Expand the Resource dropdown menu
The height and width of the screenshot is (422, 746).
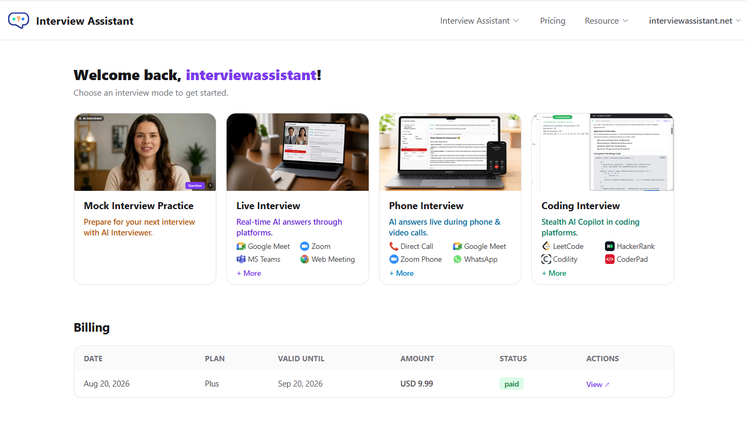(607, 21)
